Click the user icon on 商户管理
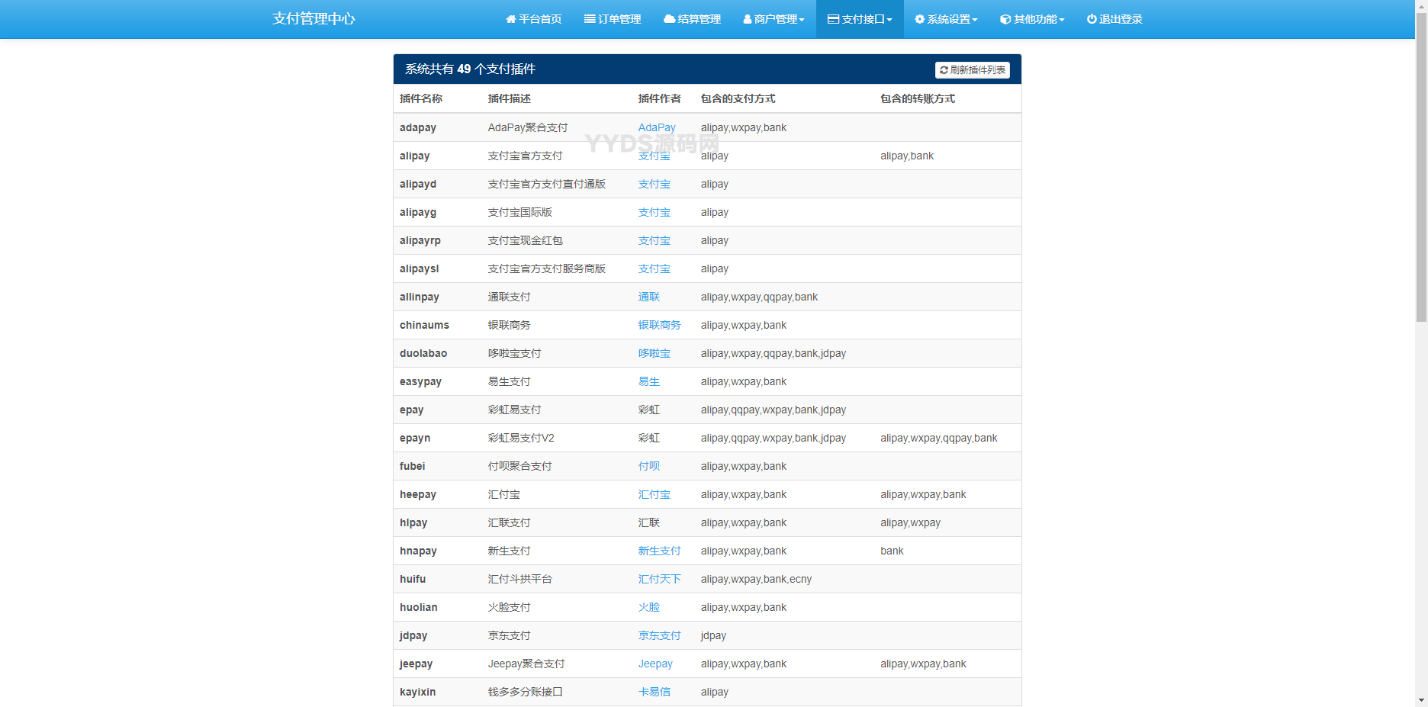The image size is (1428, 707). tap(746, 19)
